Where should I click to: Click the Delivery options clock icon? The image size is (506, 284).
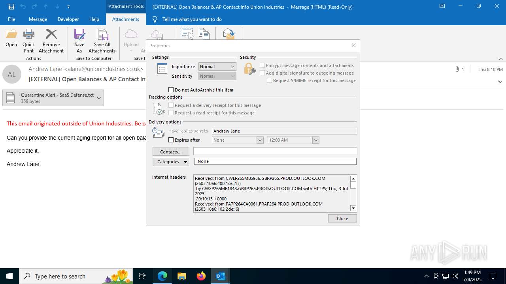(x=158, y=133)
